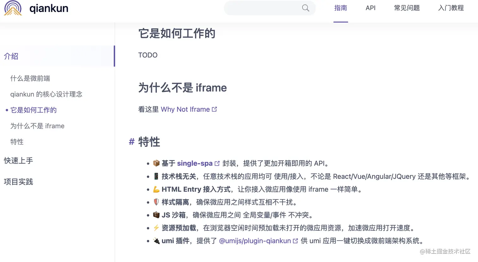This screenshot has width=478, height=262.
Task: Click the bold HTML Entry 接入方式 text
Action: [x=196, y=189]
